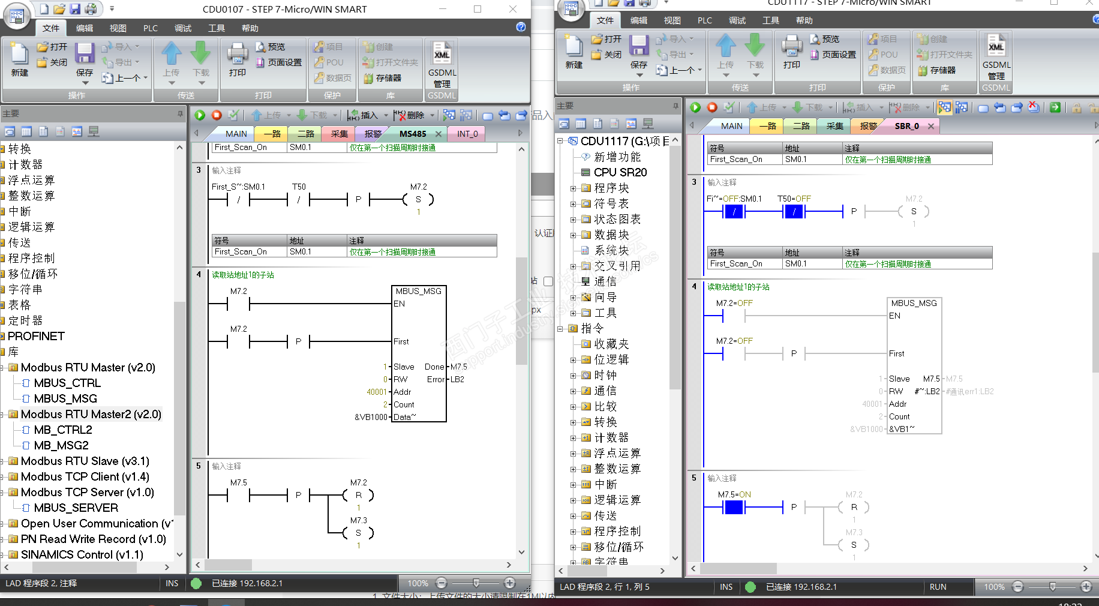Expand the 符号表 node in CDU1117 tree

[573, 204]
